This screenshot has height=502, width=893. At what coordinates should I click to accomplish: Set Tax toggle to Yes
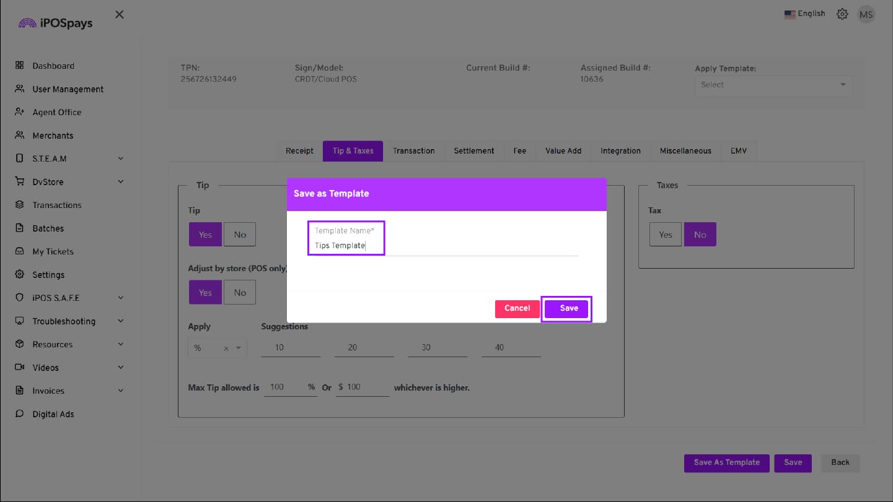665,235
